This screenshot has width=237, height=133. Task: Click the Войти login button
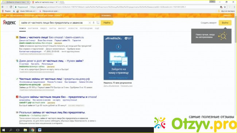point(225,23)
